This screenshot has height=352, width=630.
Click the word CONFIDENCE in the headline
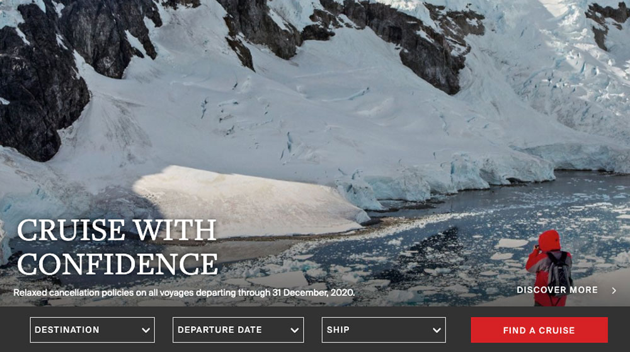click(117, 264)
